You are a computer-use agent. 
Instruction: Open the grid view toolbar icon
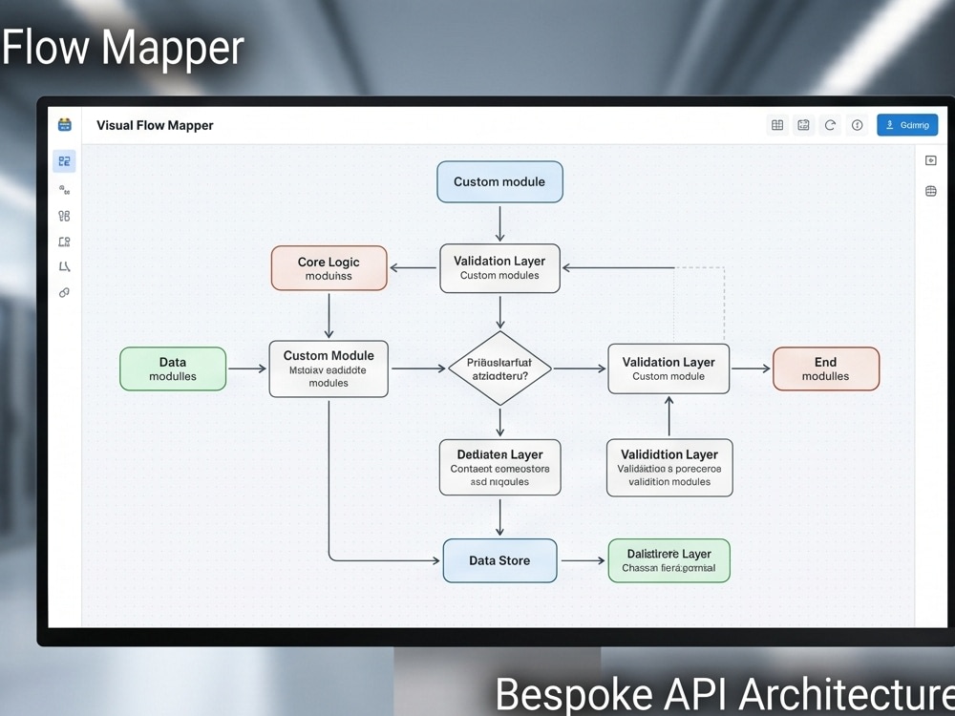(x=777, y=125)
